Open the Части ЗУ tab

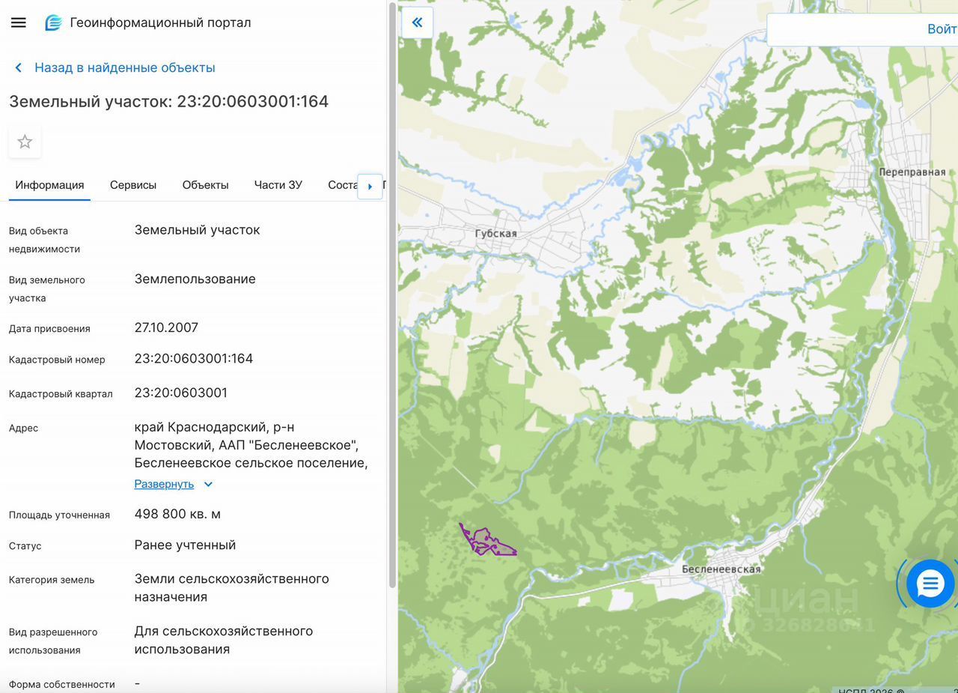point(278,185)
